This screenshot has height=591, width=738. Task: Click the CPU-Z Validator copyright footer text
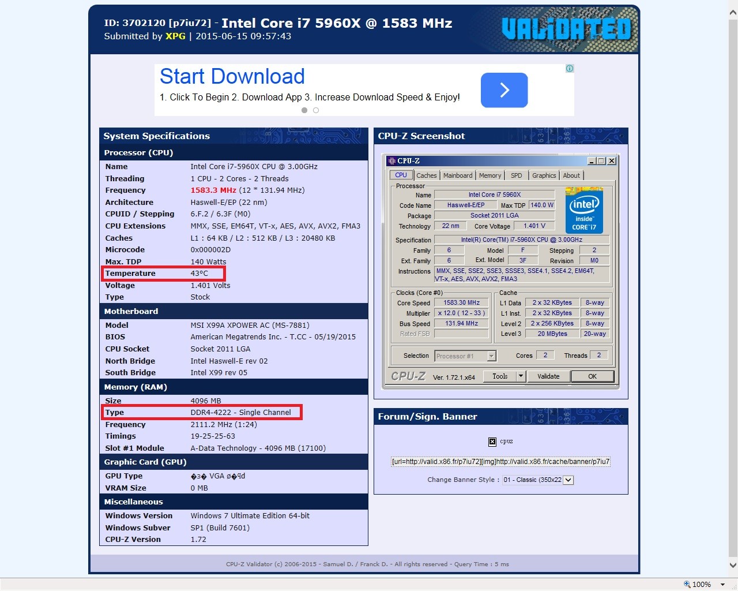[x=367, y=564]
